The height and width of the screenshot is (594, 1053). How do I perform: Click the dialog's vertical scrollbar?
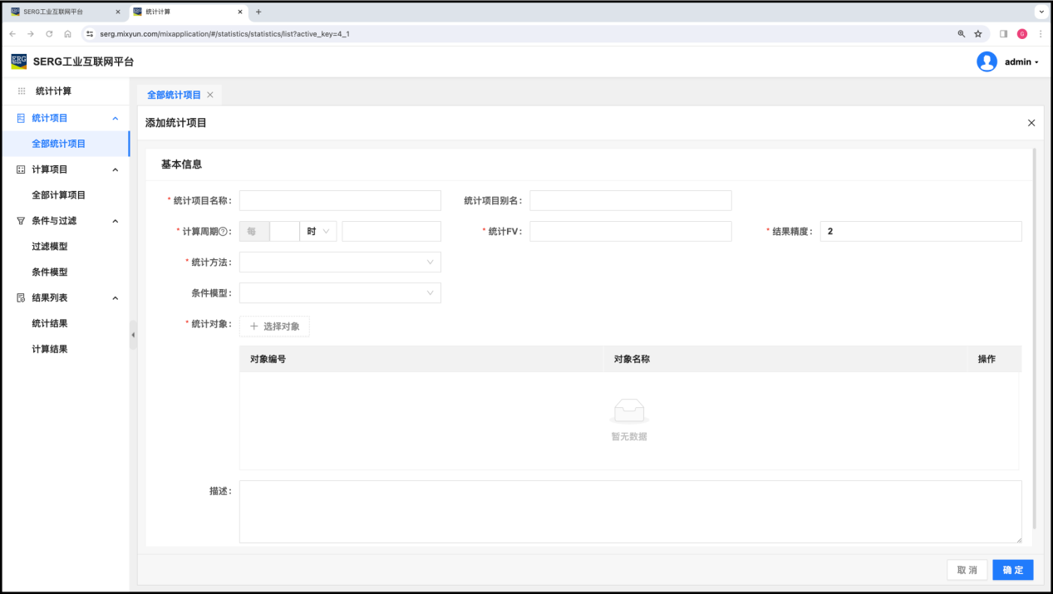pyautogui.click(x=1034, y=332)
